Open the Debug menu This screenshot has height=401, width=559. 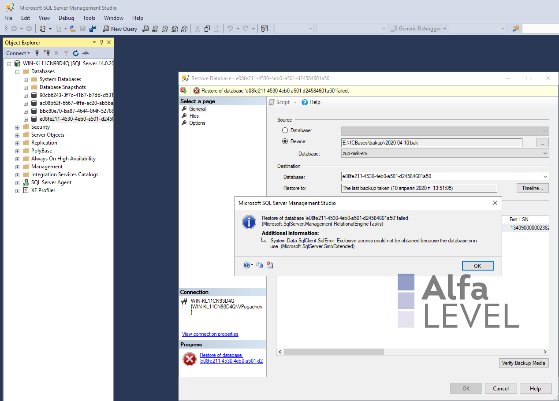[x=66, y=18]
